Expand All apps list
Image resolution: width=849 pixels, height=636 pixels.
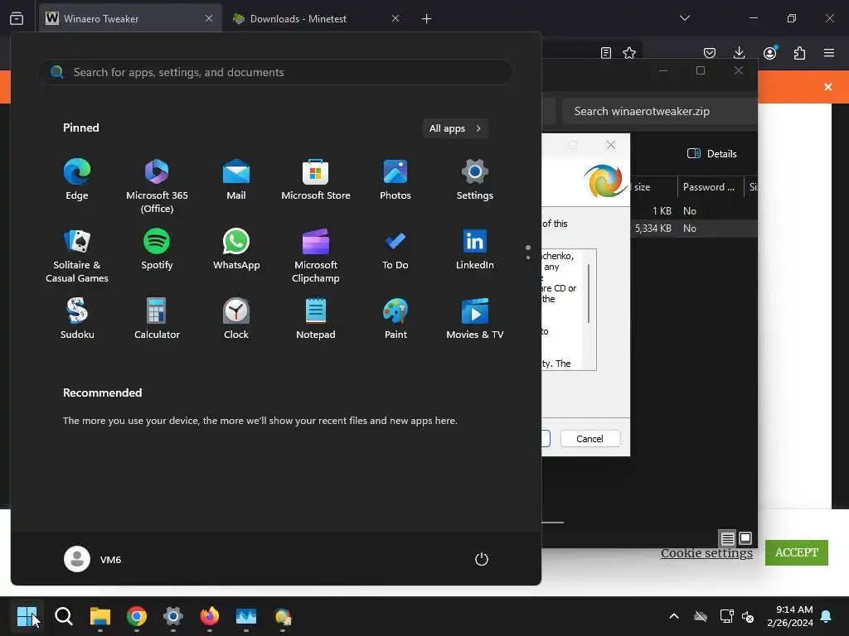pyautogui.click(x=455, y=128)
